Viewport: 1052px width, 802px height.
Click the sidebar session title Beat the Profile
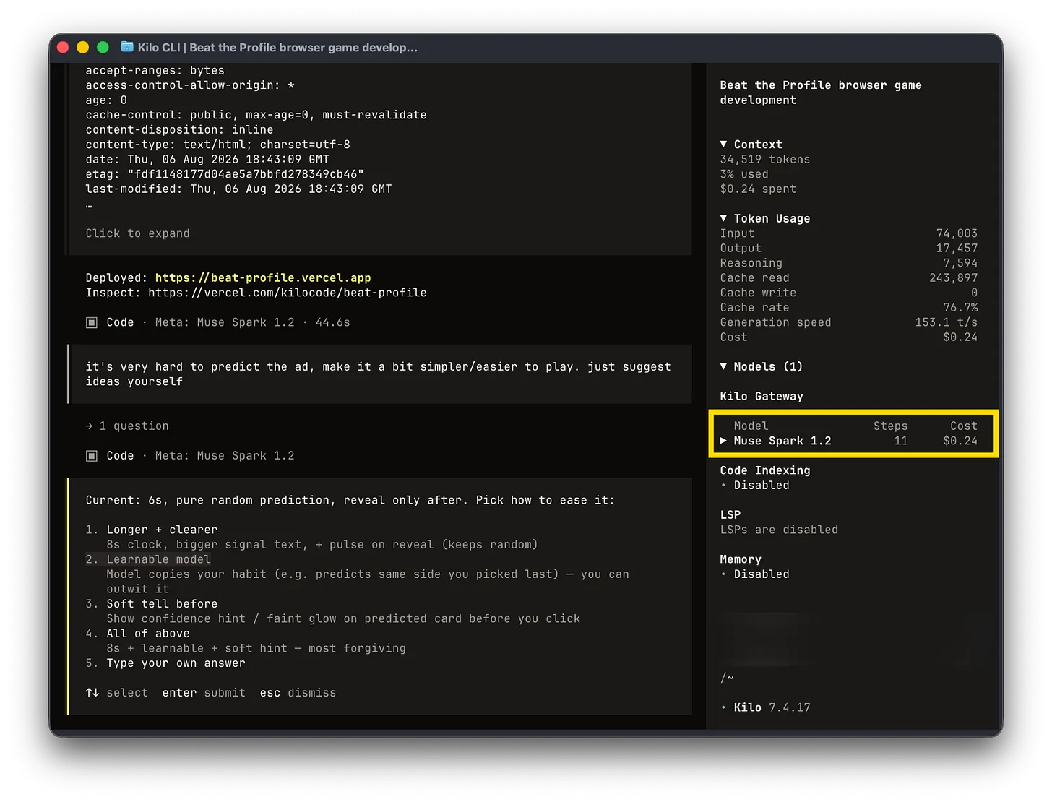tap(821, 92)
